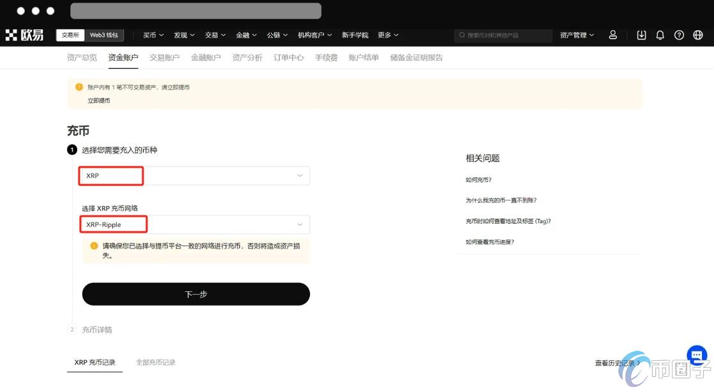Open the live chat support bubble
This screenshot has width=714, height=387.
click(696, 356)
